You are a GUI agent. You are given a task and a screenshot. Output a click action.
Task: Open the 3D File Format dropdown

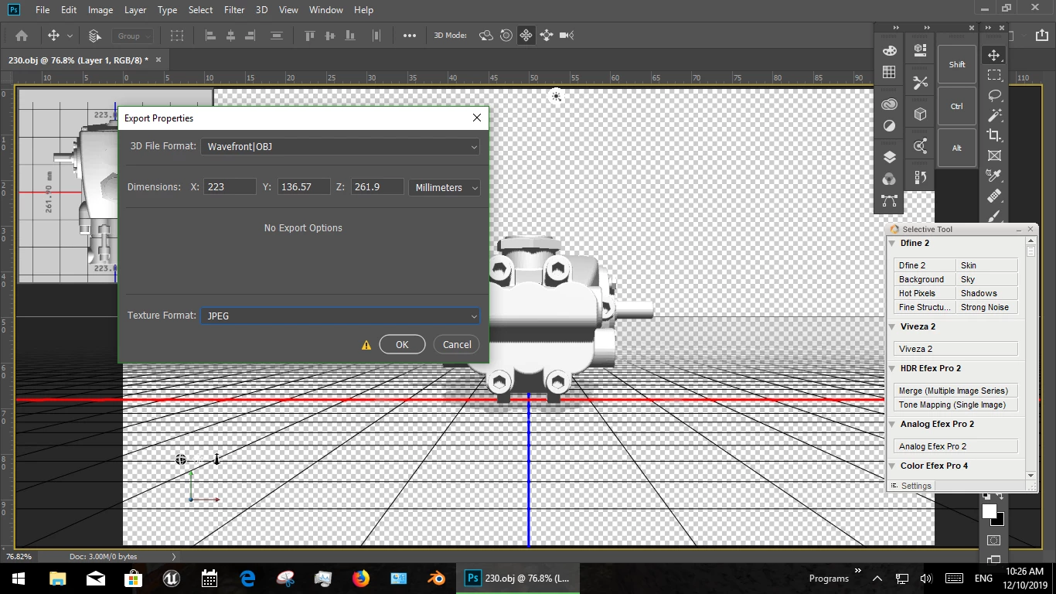(340, 147)
